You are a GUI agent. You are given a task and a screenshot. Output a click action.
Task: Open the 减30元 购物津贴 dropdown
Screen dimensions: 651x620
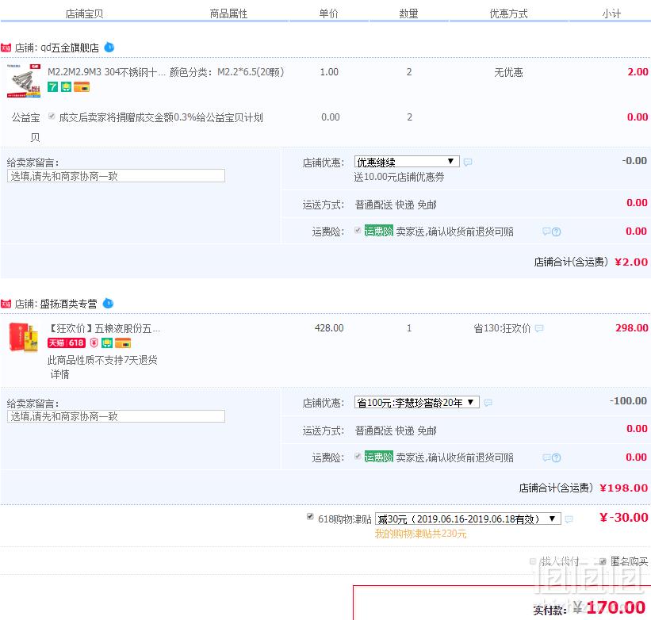[x=468, y=519]
